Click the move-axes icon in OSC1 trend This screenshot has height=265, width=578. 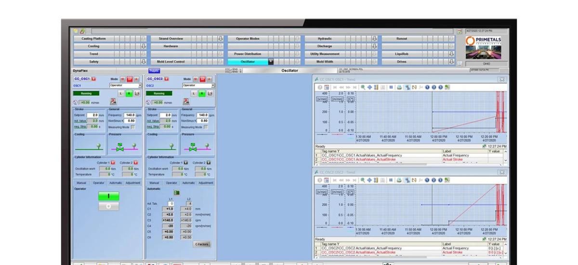pos(369,87)
